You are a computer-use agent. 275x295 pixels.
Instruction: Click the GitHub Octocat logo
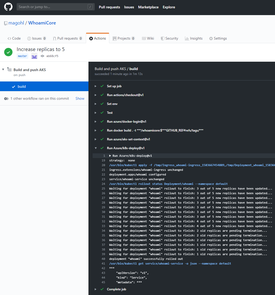point(8,7)
